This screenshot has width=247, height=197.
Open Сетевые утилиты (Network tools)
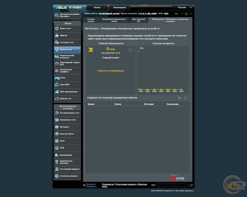coord(67,176)
